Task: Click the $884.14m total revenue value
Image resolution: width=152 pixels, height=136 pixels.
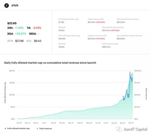Action: 106,47
